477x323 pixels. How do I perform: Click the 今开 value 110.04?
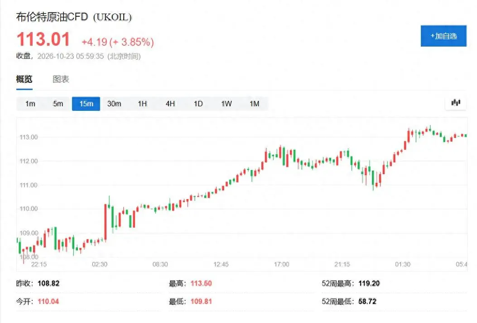coord(48,301)
